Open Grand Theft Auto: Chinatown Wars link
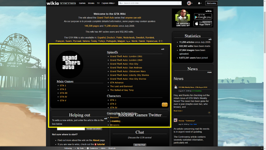This screenshot has width=266, height=150. click(128, 71)
